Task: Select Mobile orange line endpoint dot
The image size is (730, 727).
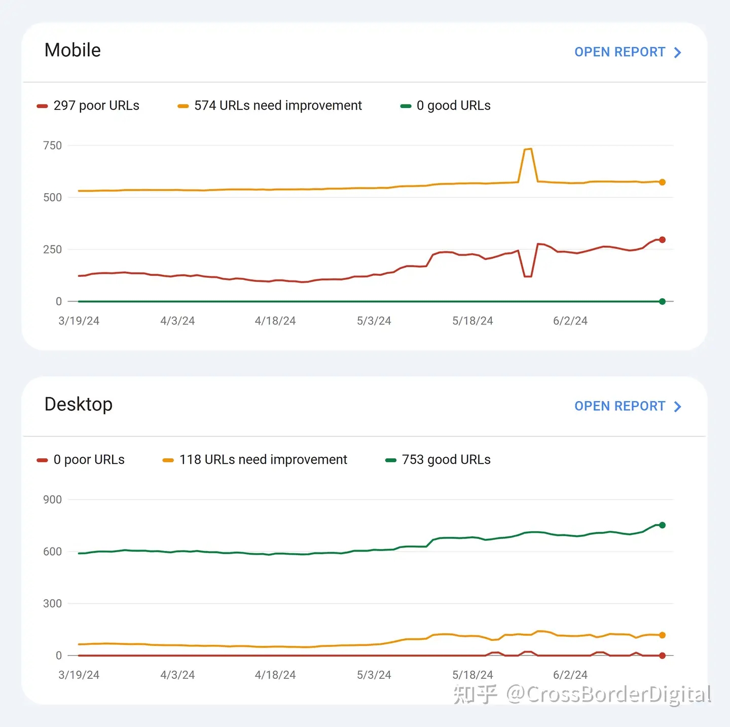Action: coord(662,182)
